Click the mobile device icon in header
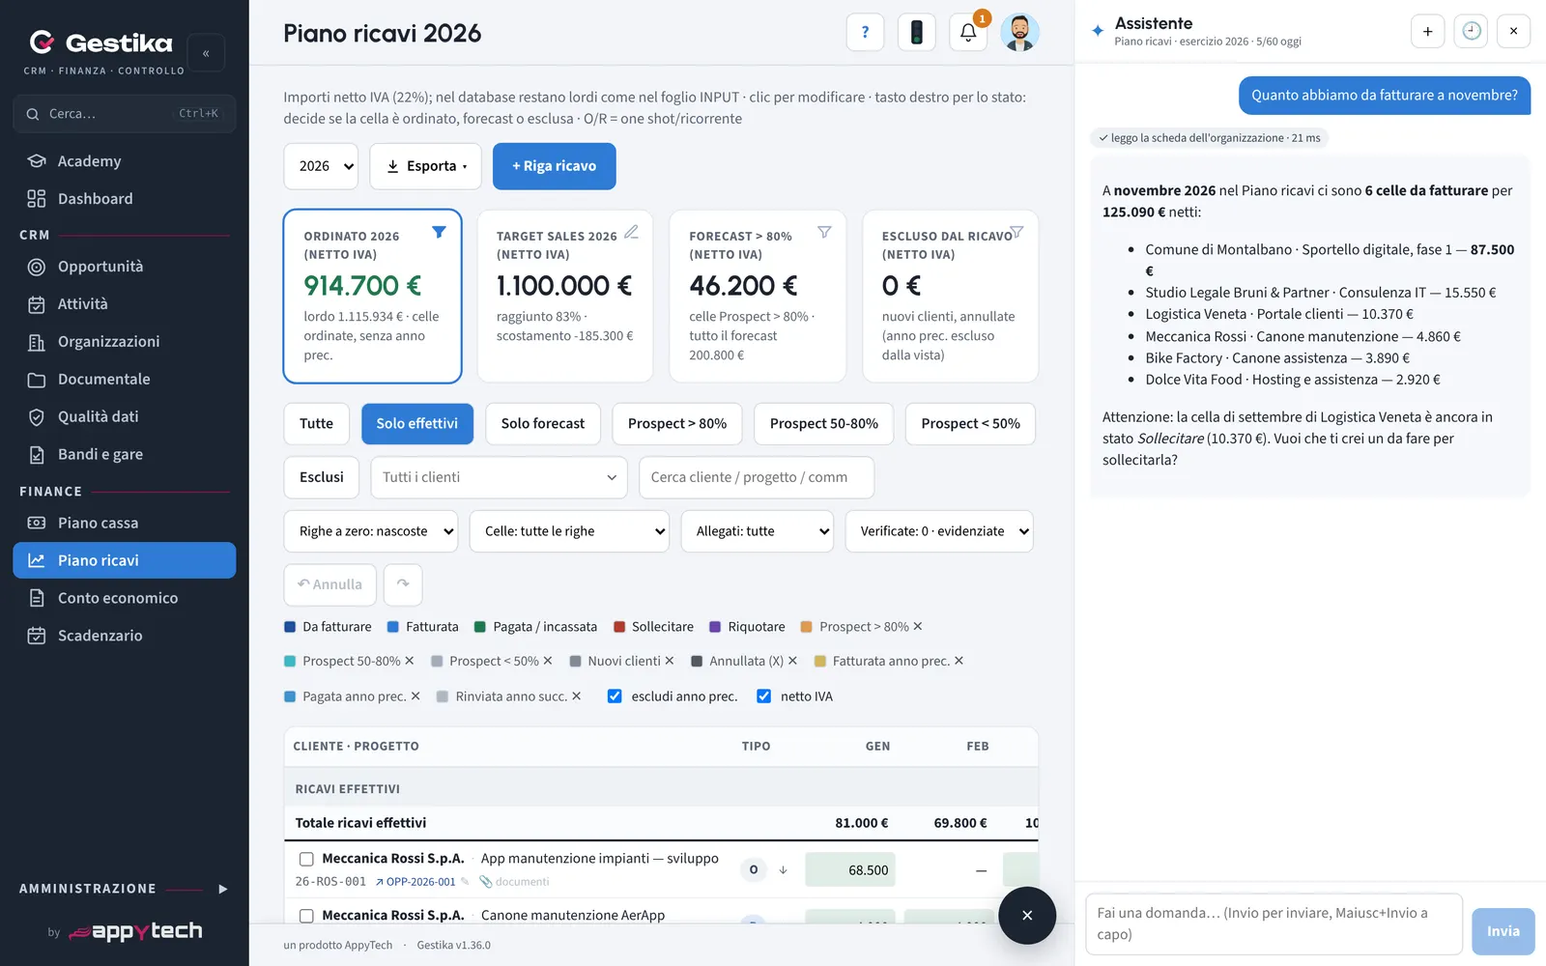This screenshot has width=1546, height=966. [916, 32]
